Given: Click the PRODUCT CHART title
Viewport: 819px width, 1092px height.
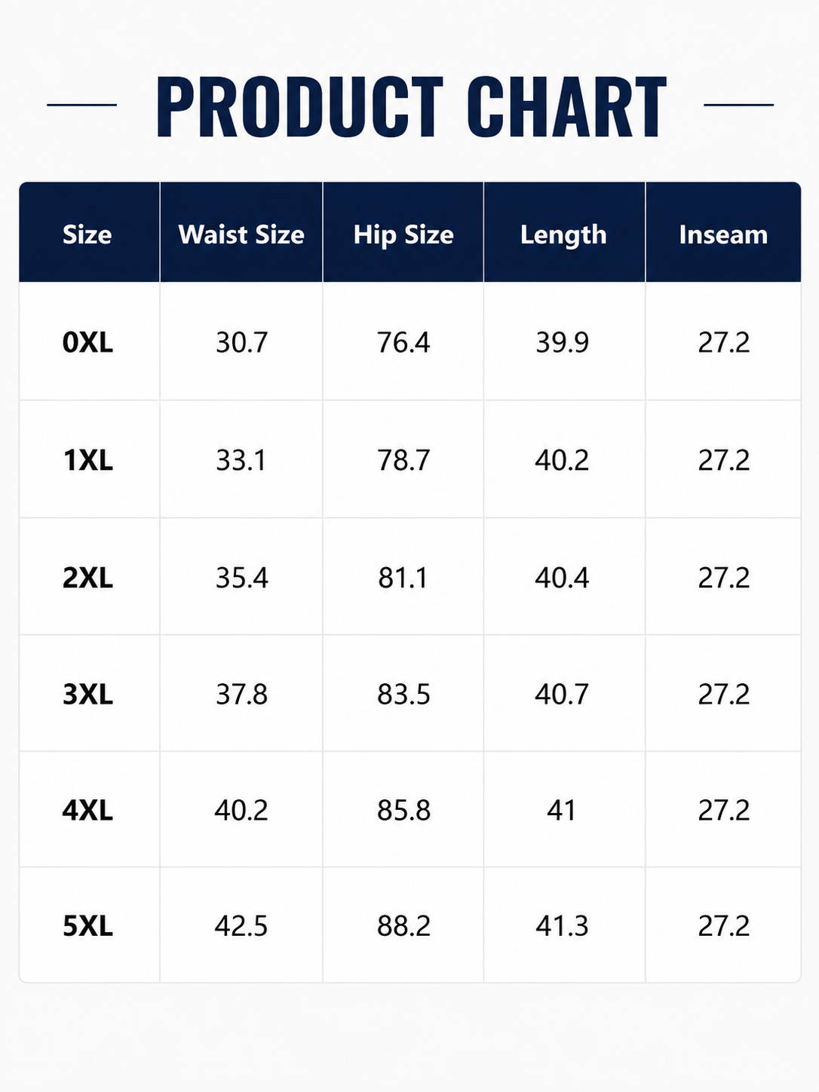Looking at the screenshot, I should point(411,107).
